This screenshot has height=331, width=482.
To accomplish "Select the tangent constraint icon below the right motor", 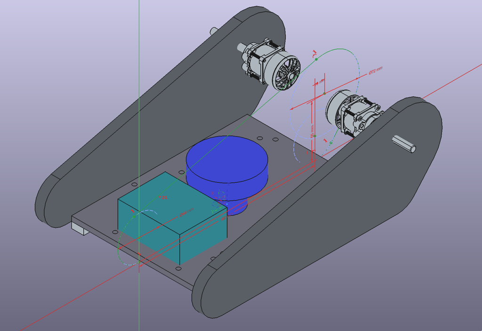I will (325, 140).
